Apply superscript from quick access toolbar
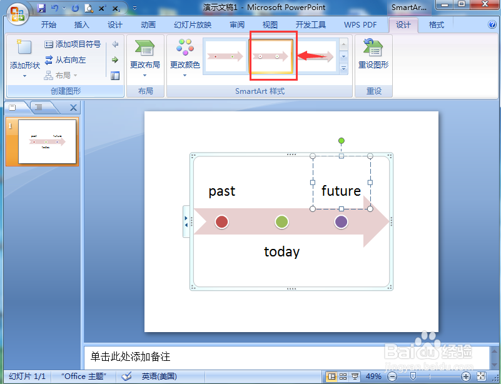This screenshot has height=384, width=501. pos(102,8)
